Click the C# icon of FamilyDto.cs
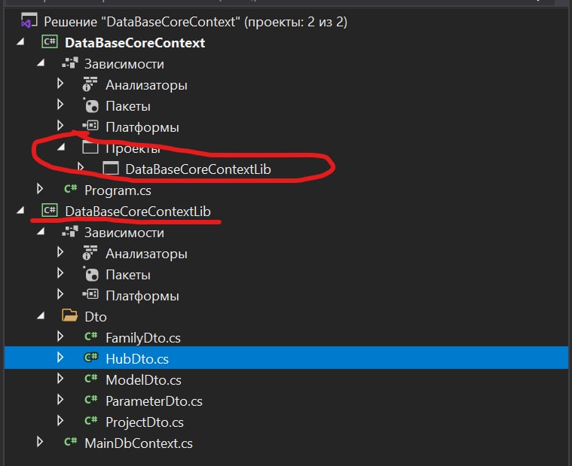572x466 pixels. coord(91,337)
